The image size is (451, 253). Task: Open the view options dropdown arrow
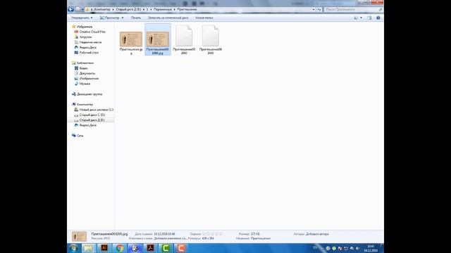362,18
